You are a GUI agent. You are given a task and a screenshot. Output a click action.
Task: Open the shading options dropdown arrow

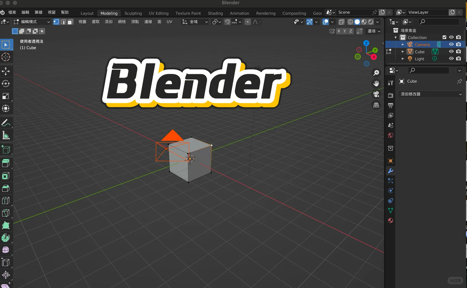tap(378, 22)
